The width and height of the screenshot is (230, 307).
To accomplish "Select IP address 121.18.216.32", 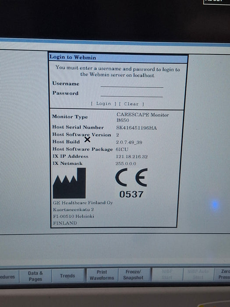I will click(x=131, y=157).
